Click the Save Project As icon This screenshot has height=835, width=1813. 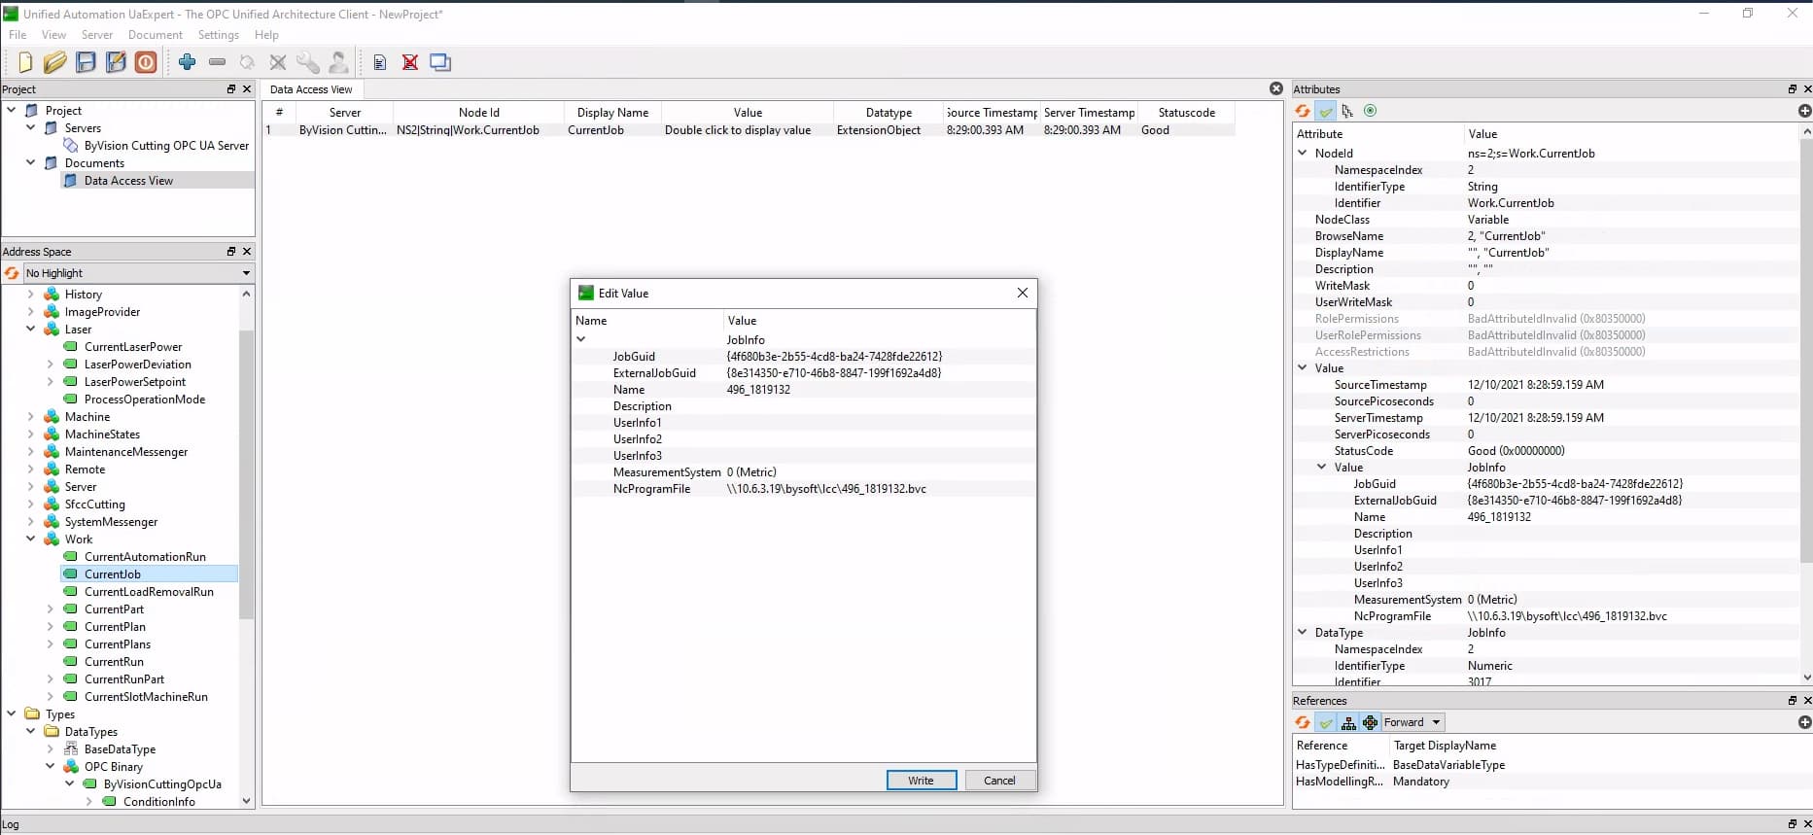click(116, 62)
